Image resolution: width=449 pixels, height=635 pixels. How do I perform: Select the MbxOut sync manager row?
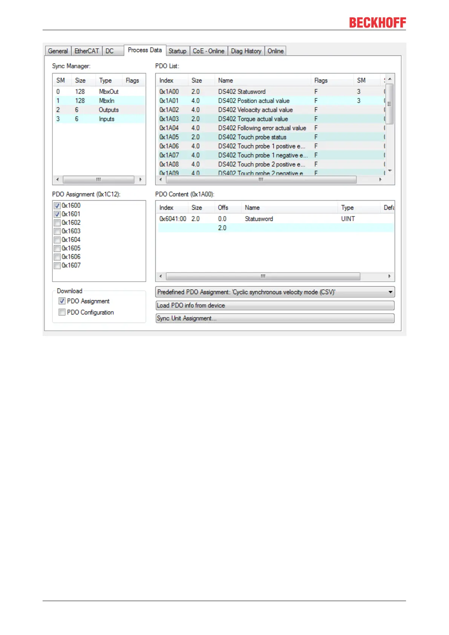coord(99,92)
